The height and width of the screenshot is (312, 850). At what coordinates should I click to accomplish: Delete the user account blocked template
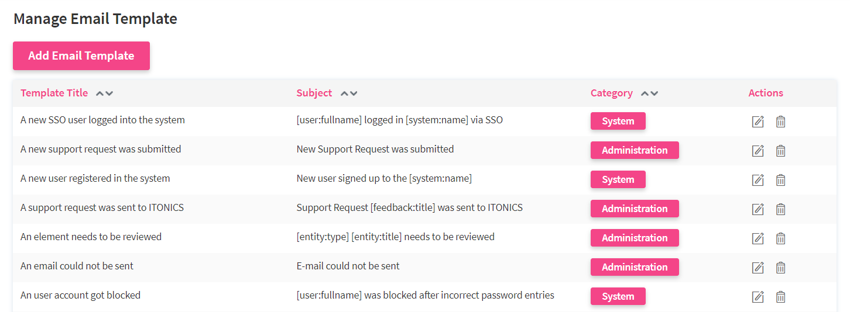[x=780, y=297]
